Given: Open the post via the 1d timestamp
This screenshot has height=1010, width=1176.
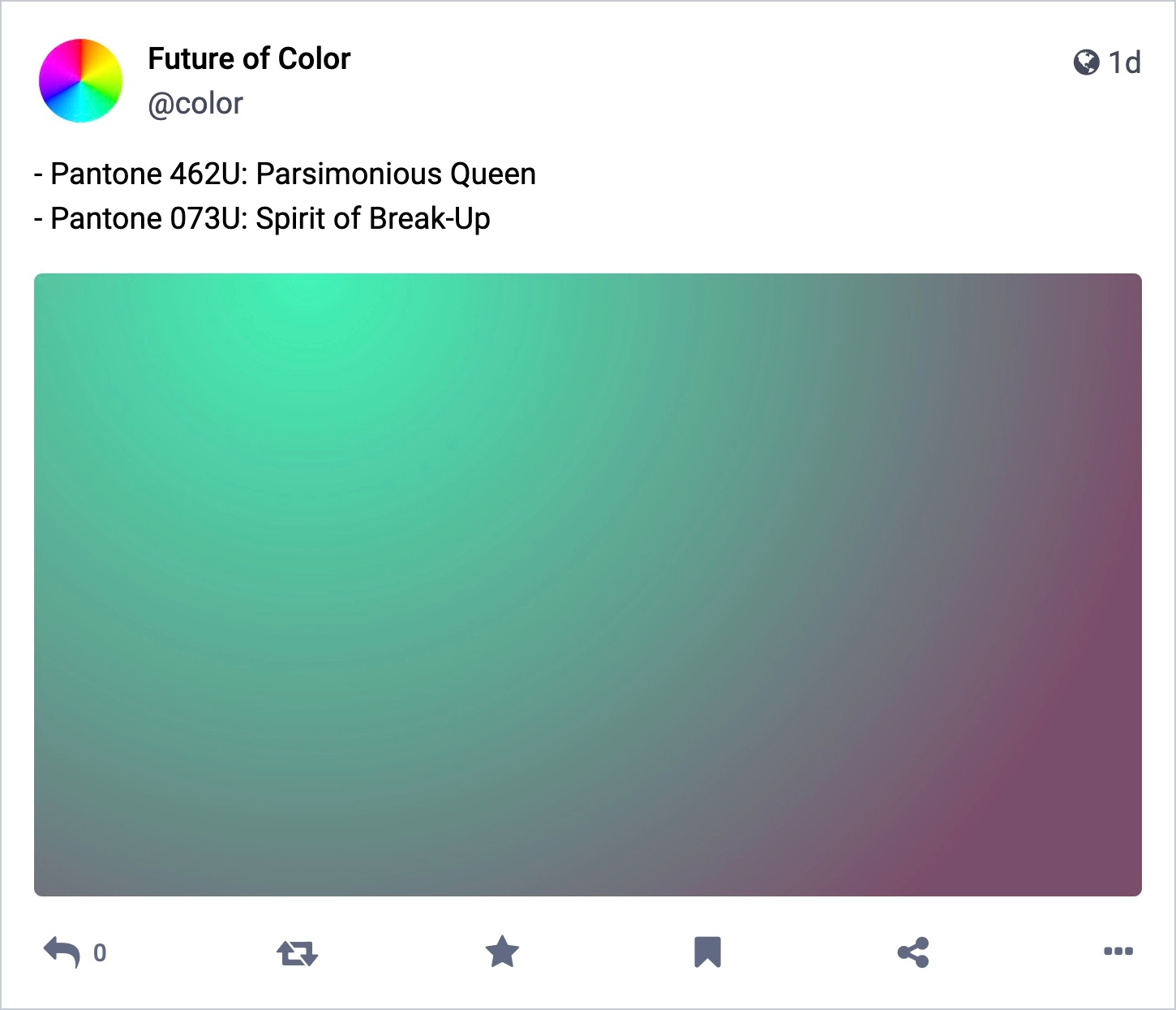Looking at the screenshot, I should [x=1124, y=62].
